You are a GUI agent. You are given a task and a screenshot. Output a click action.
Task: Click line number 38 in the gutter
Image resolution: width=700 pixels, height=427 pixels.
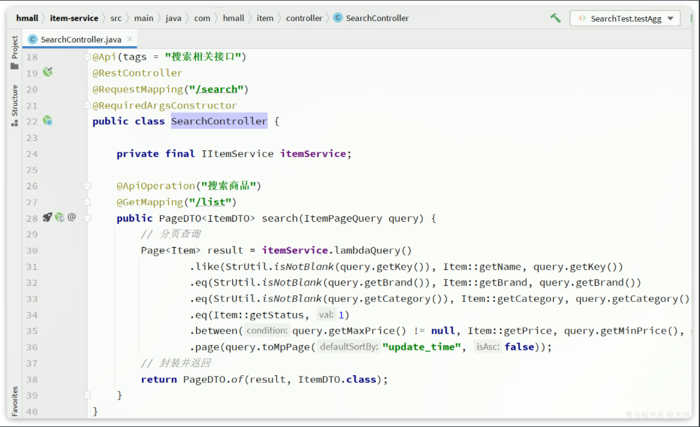click(x=31, y=380)
